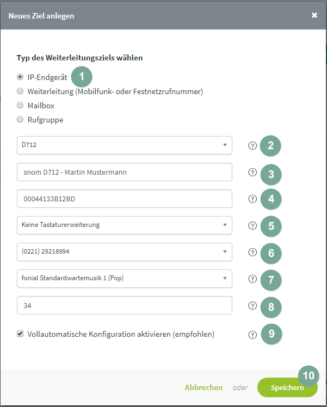The image size is (327, 407).
Task: Click the Abbrechen link
Action: pos(203,387)
